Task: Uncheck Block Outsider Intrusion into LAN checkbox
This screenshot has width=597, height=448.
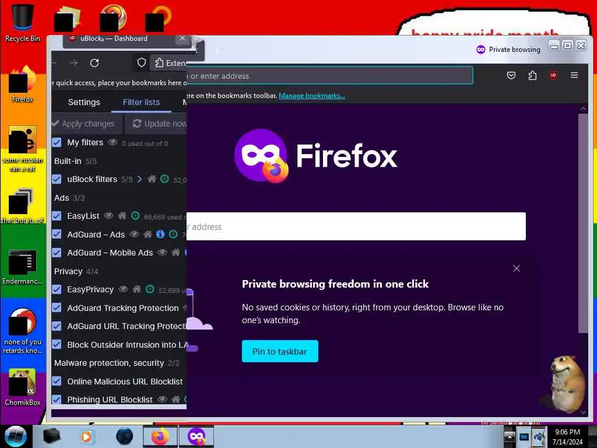Action: 57,345
